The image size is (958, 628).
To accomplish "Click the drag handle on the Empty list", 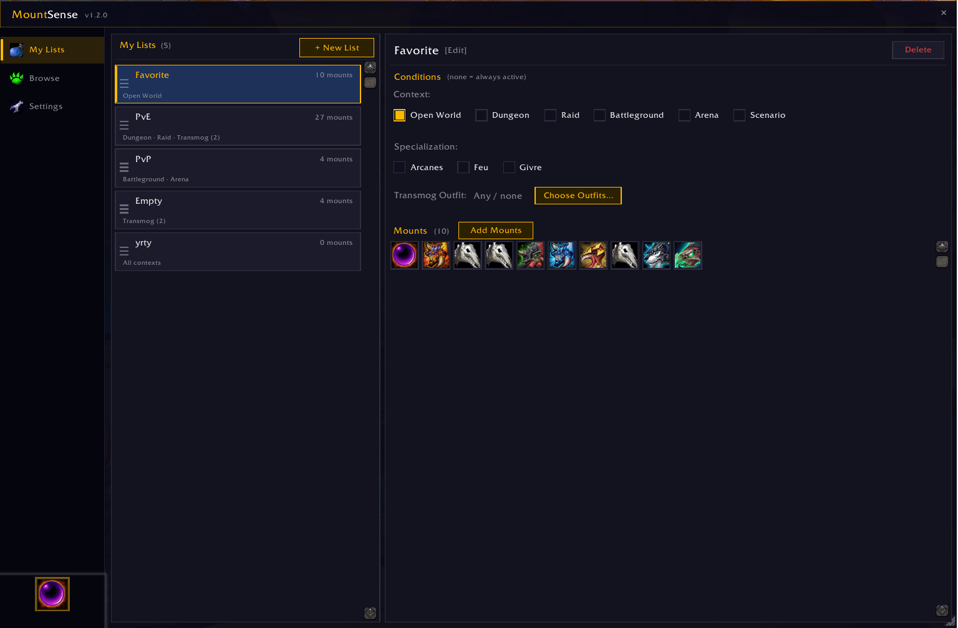I will click(124, 209).
